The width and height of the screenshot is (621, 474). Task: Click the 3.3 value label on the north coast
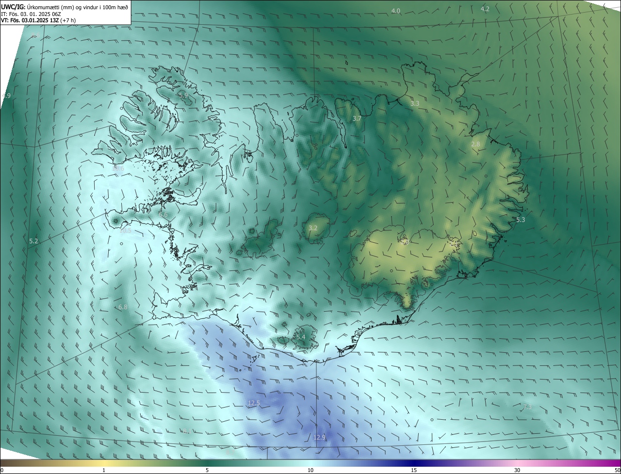click(415, 104)
